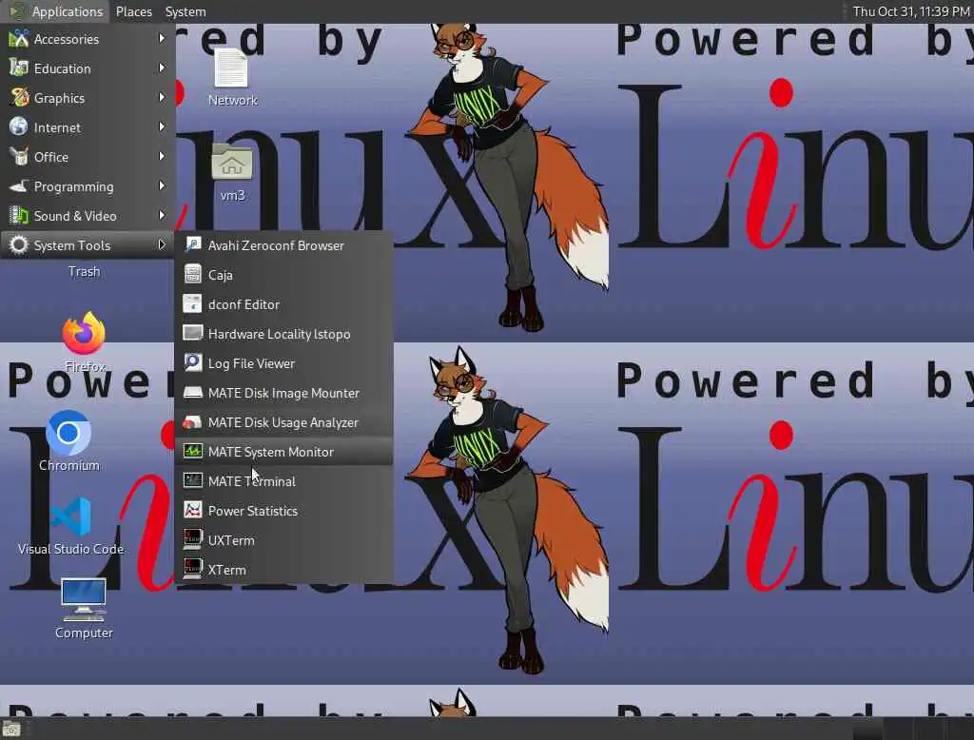Expand the Education submenu arrow
The height and width of the screenshot is (740, 974).
click(162, 68)
